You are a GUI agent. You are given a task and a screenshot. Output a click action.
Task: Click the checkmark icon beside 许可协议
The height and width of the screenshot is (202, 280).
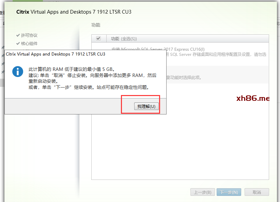[18, 35]
